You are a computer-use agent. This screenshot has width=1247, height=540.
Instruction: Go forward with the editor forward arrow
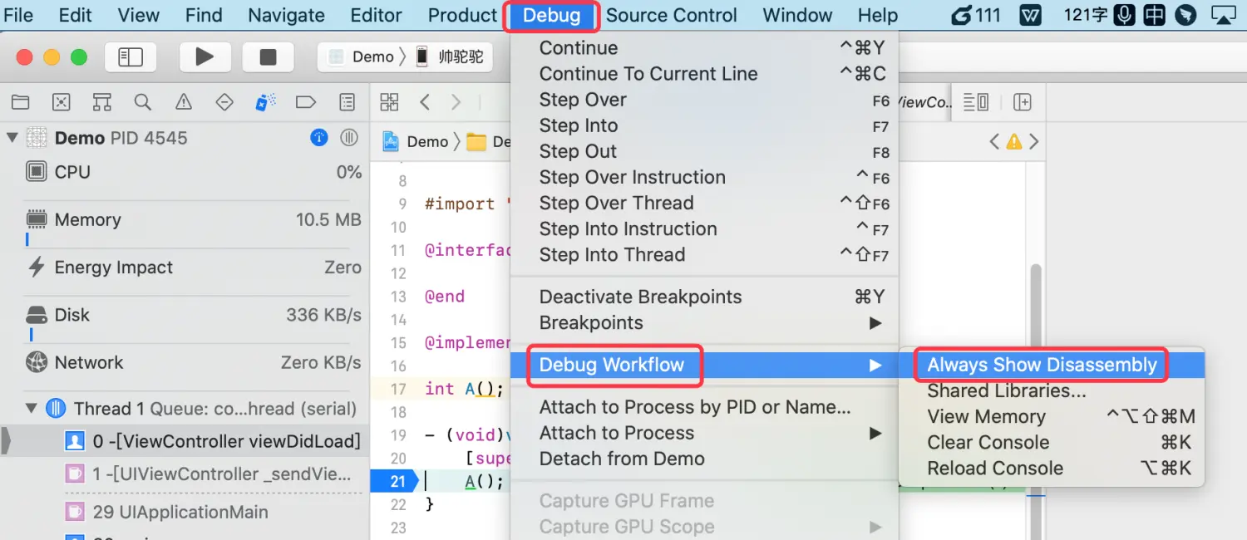coord(456,102)
